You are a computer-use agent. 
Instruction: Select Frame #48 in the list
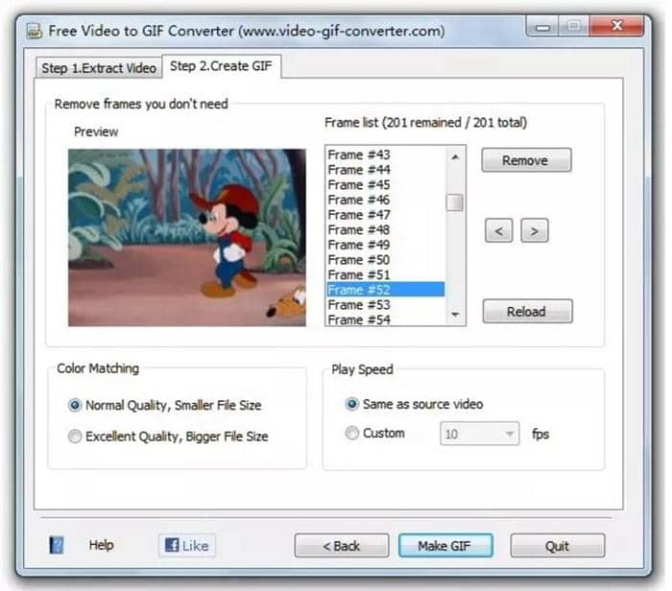click(x=386, y=230)
